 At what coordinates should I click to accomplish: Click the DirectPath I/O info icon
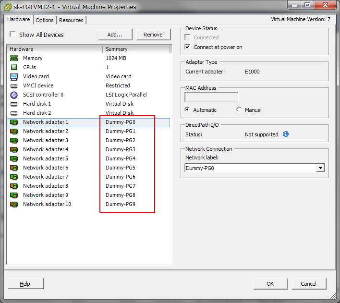[x=286, y=134]
